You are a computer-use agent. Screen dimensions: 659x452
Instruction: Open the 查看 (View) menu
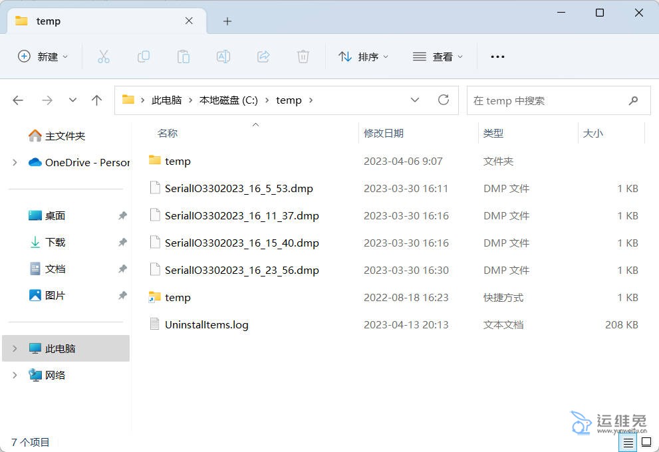[x=438, y=56]
